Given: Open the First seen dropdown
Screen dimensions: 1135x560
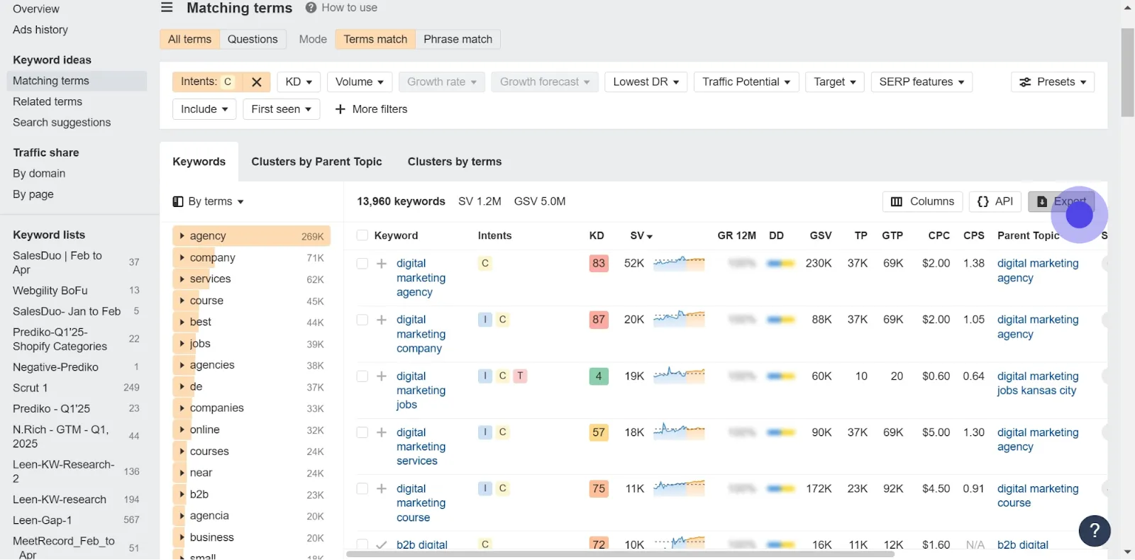Looking at the screenshot, I should [x=281, y=109].
